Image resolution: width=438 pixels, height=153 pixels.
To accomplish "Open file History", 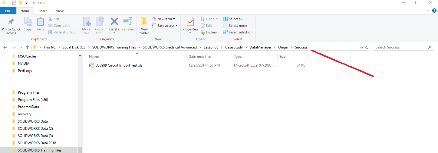I will point(209,32).
